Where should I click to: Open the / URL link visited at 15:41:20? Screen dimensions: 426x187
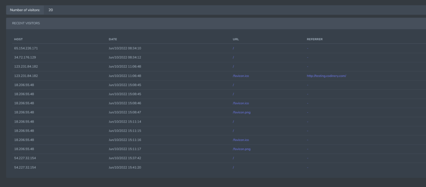pyautogui.click(x=233, y=167)
